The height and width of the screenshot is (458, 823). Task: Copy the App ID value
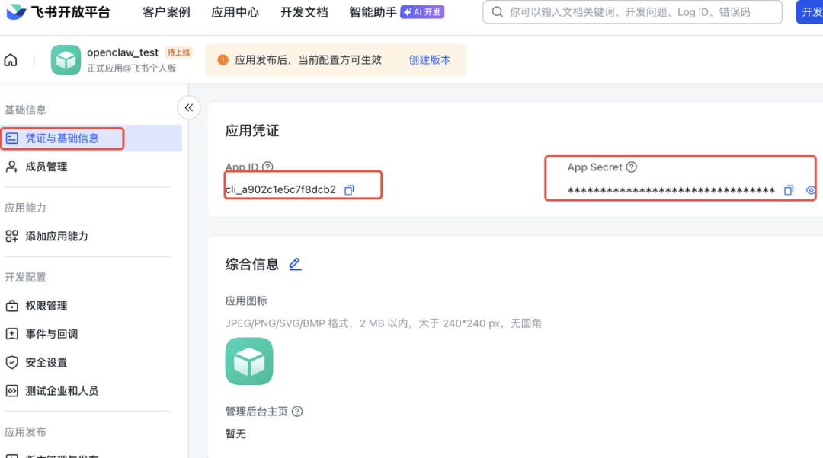[x=349, y=190]
